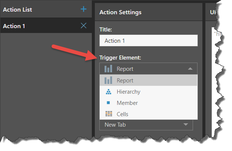The width and height of the screenshot is (232, 151).
Task: Add a new action with the plus icon
Action: pyautogui.click(x=84, y=9)
